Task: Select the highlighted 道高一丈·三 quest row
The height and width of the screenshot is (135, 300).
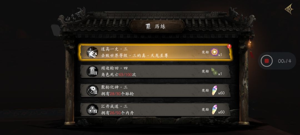Action: point(156,52)
